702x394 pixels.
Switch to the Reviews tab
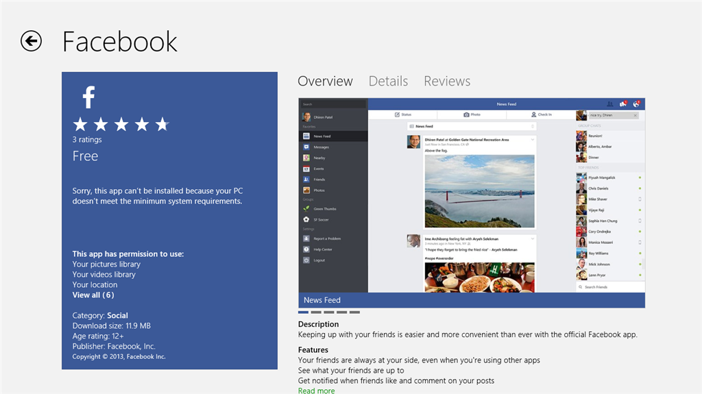click(x=447, y=81)
